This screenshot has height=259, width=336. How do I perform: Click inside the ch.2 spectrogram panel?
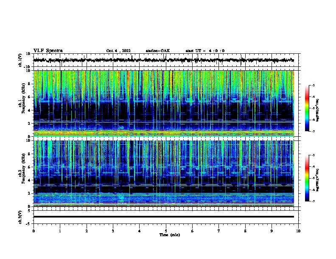[164, 174]
